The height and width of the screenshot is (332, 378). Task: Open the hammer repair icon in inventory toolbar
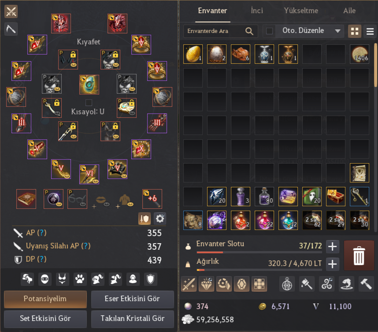point(366,284)
